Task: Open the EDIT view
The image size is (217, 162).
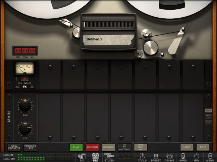Action: 203,147
